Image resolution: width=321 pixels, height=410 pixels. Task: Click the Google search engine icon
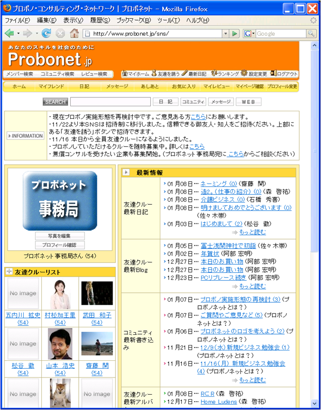[248, 33]
